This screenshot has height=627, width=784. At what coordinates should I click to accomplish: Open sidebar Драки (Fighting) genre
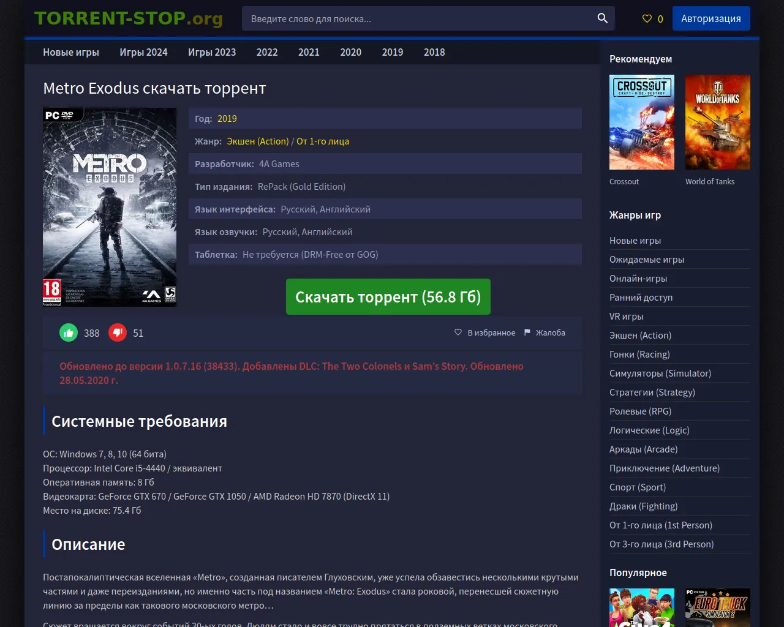pos(644,506)
